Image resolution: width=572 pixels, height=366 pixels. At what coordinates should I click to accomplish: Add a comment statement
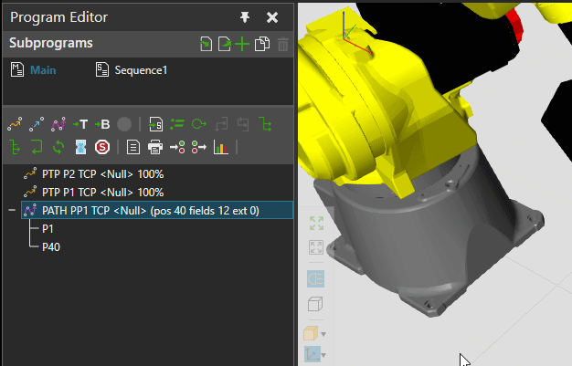[133, 147]
